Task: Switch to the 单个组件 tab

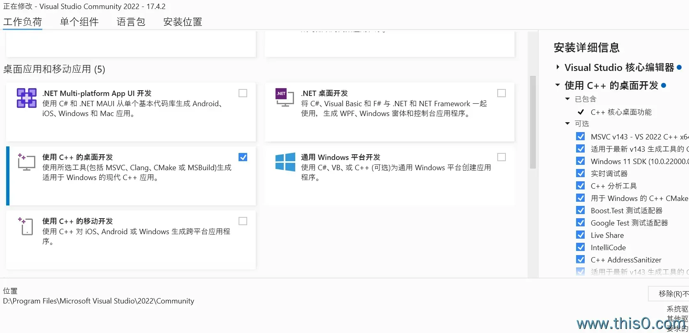Action: pos(79,22)
